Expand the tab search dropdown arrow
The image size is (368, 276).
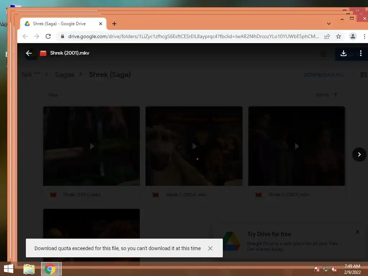click(328, 24)
